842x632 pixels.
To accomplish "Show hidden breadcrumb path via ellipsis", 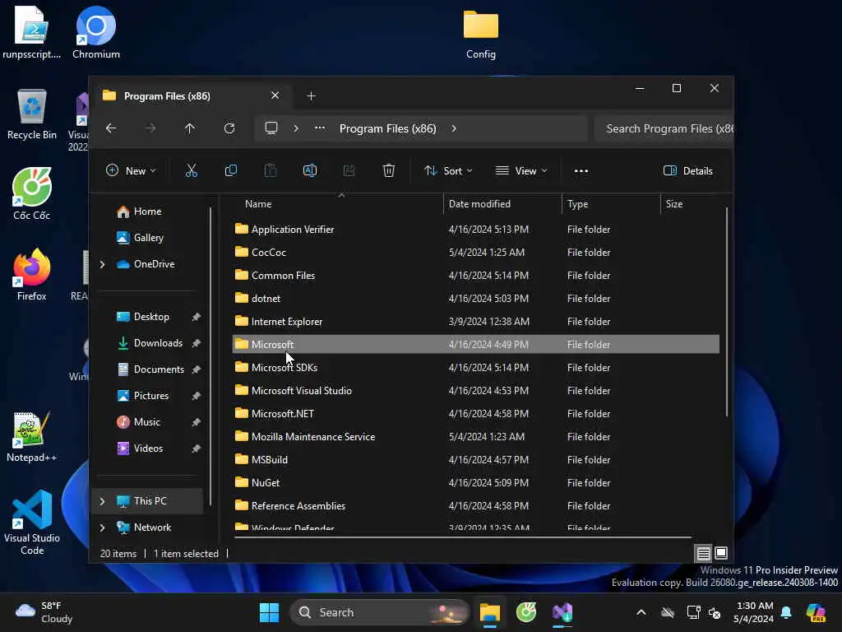I will pos(320,128).
